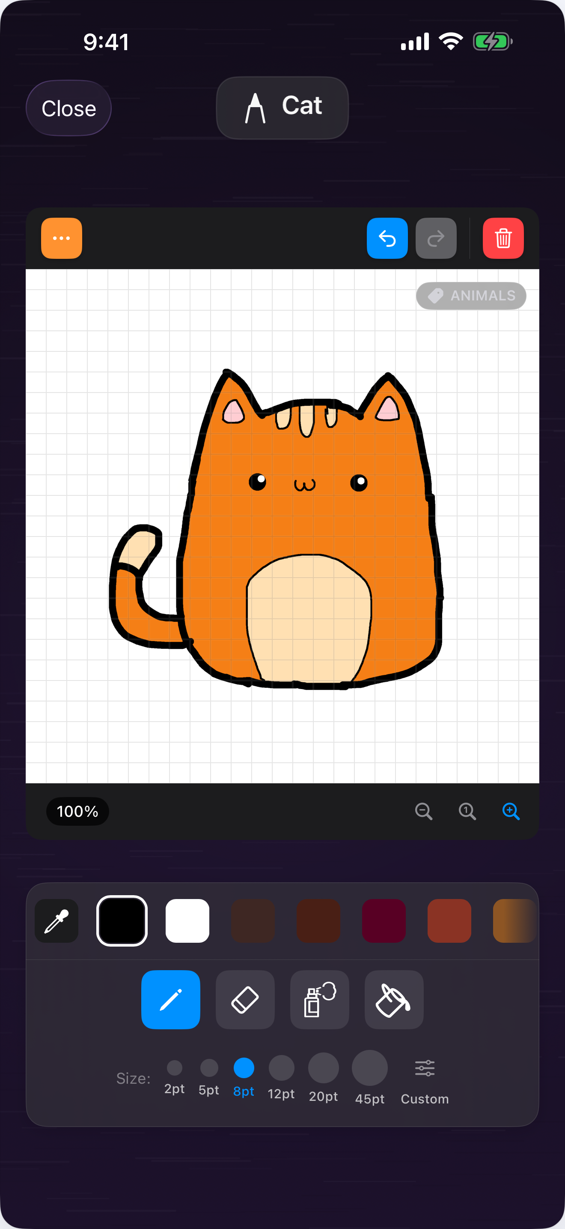Screen dimensions: 565x1229
Task: Open custom brush size settings
Action: [425, 1081]
